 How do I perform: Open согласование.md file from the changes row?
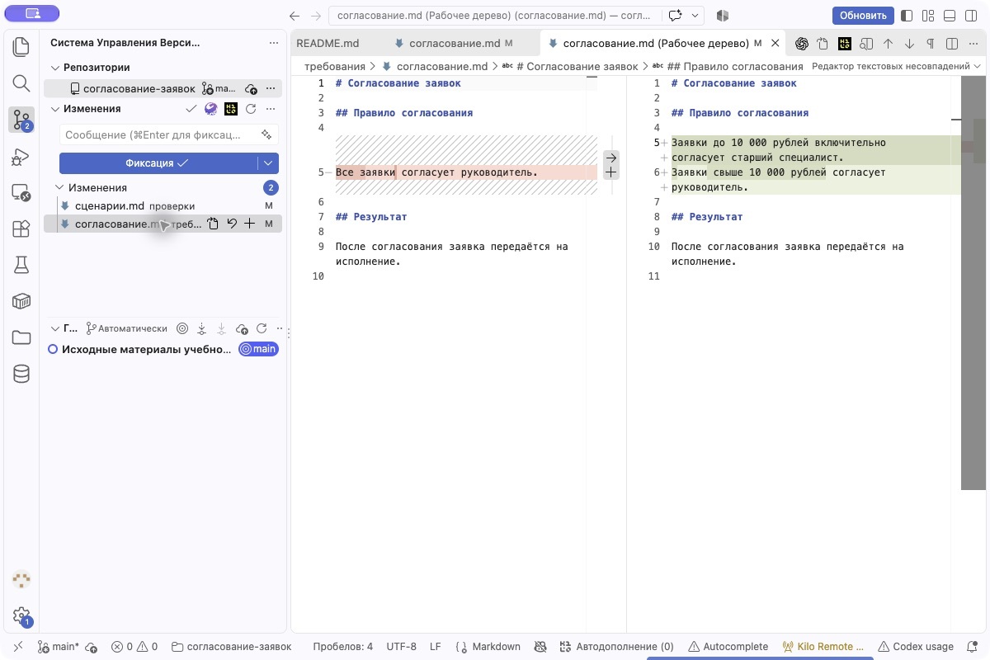[213, 224]
